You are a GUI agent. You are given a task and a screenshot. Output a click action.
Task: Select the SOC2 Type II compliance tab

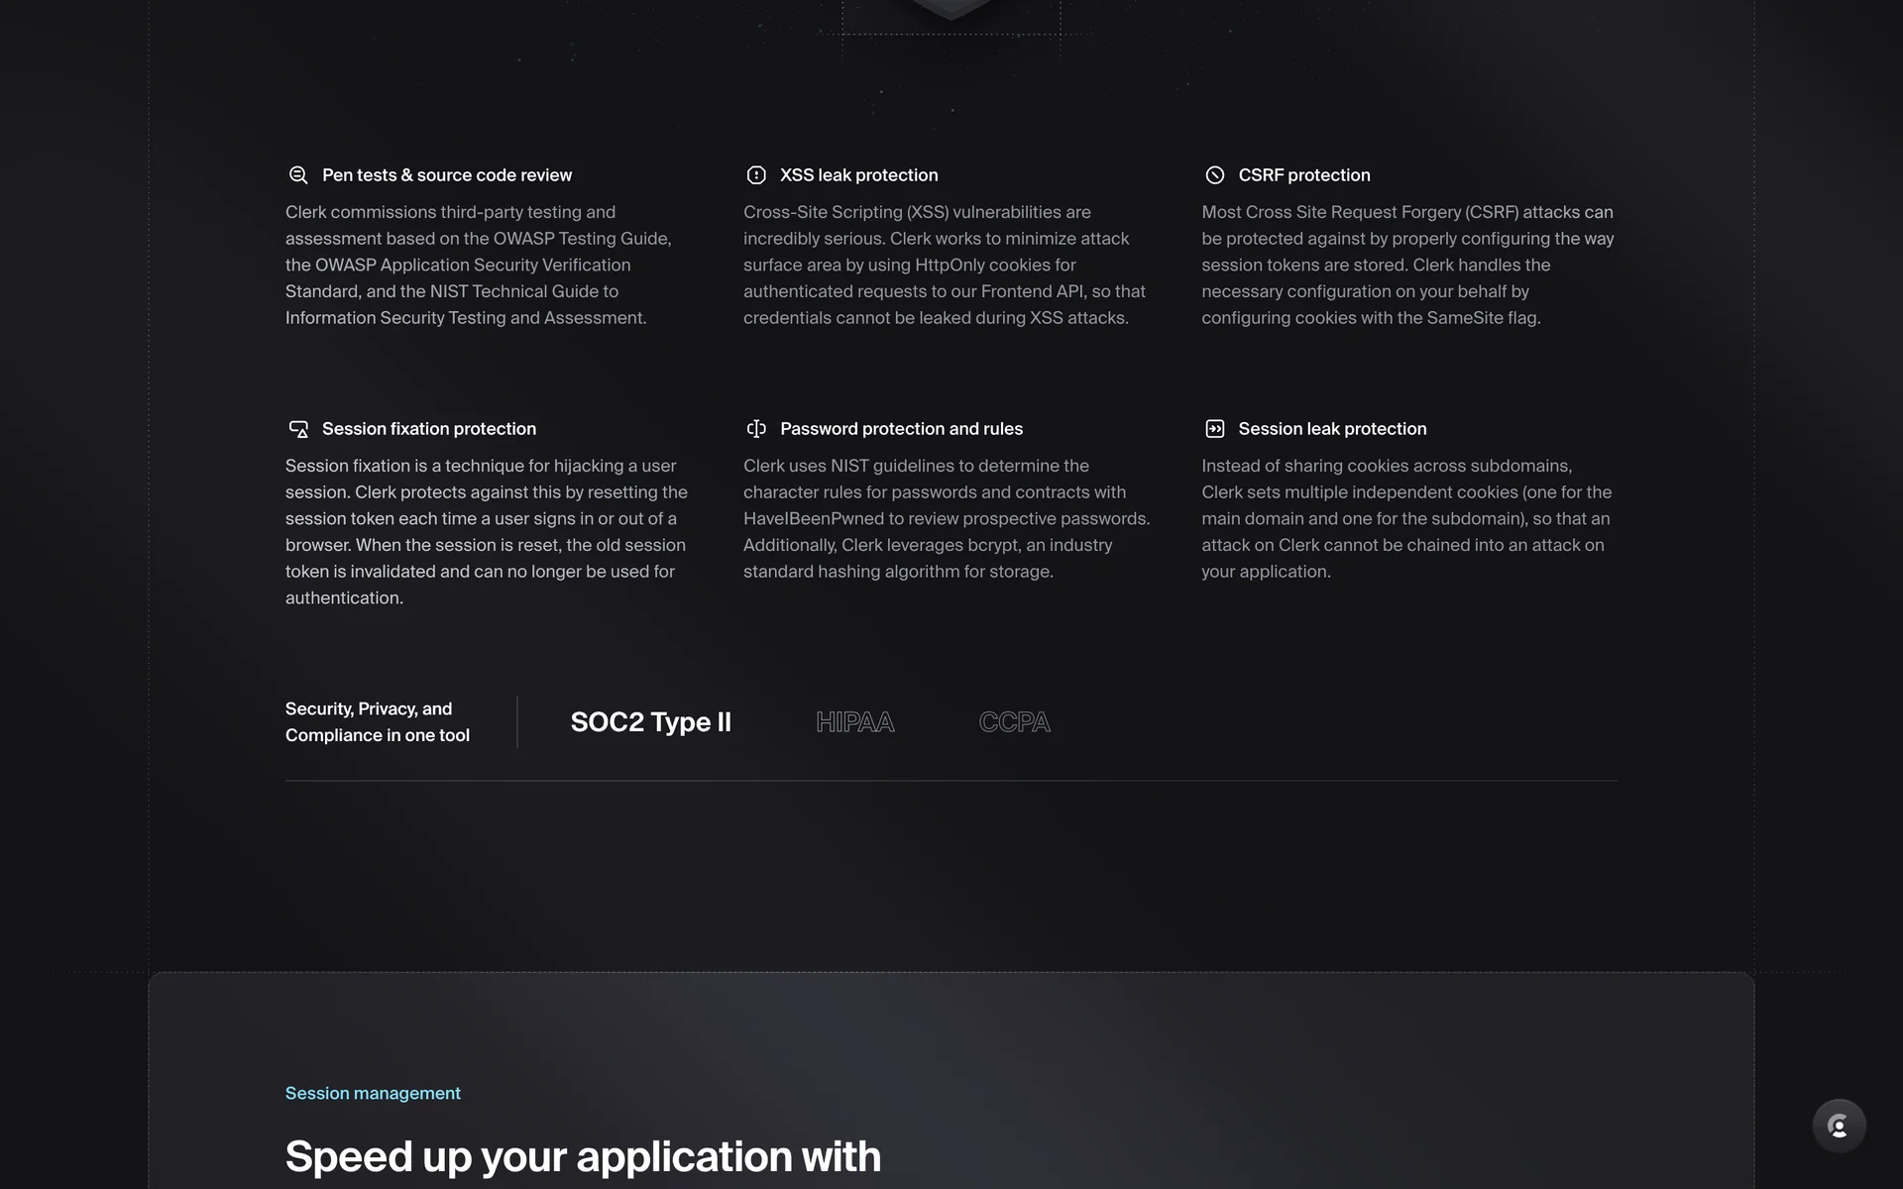pos(650,722)
